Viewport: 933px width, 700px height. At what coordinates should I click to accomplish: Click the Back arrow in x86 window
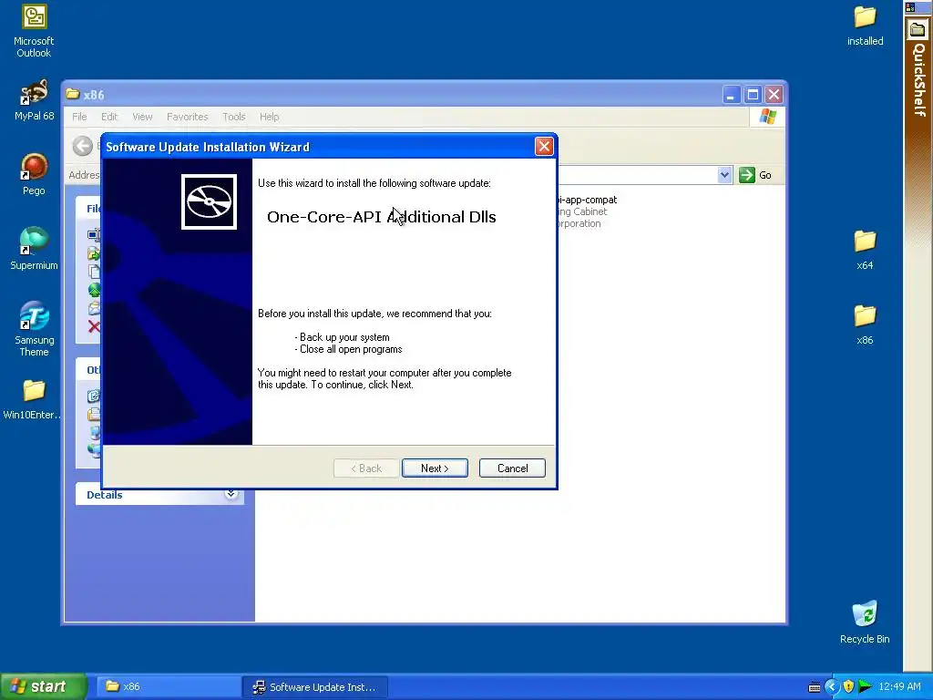pyautogui.click(x=83, y=146)
